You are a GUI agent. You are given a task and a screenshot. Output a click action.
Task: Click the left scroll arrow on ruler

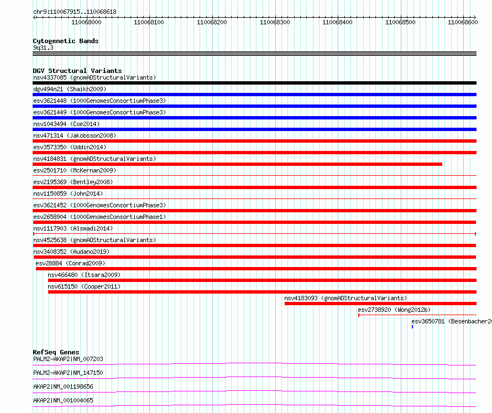(35, 18)
